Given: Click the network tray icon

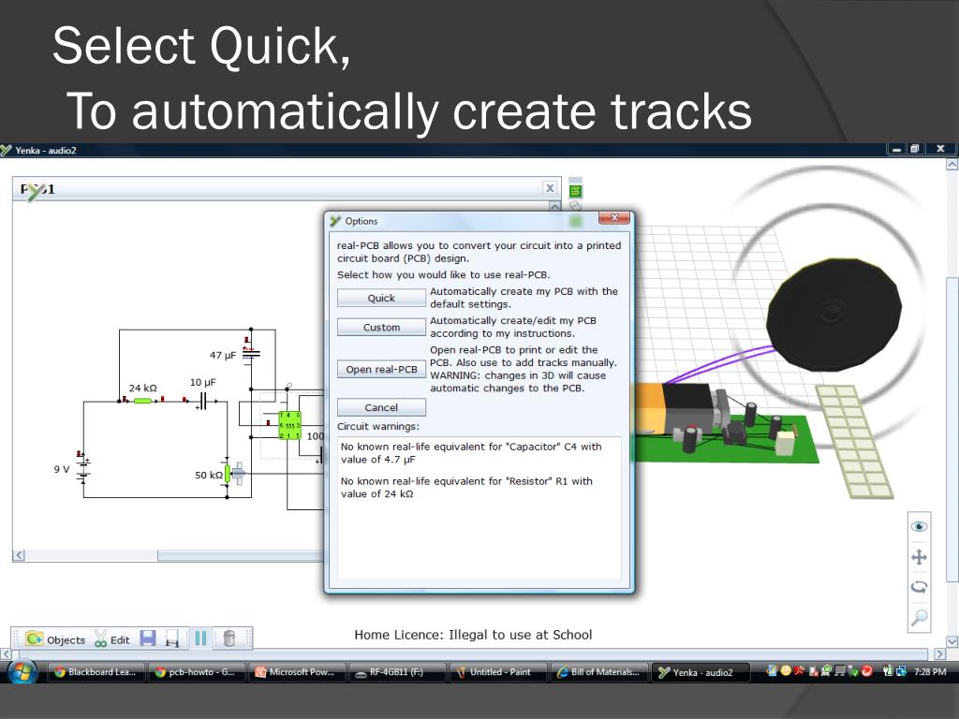Looking at the screenshot, I should [901, 671].
